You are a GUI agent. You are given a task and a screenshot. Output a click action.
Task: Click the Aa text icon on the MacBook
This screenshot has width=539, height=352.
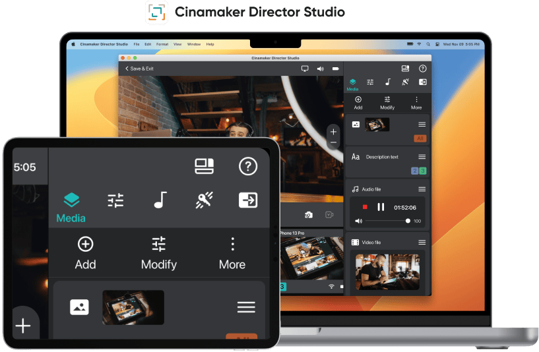tap(356, 157)
